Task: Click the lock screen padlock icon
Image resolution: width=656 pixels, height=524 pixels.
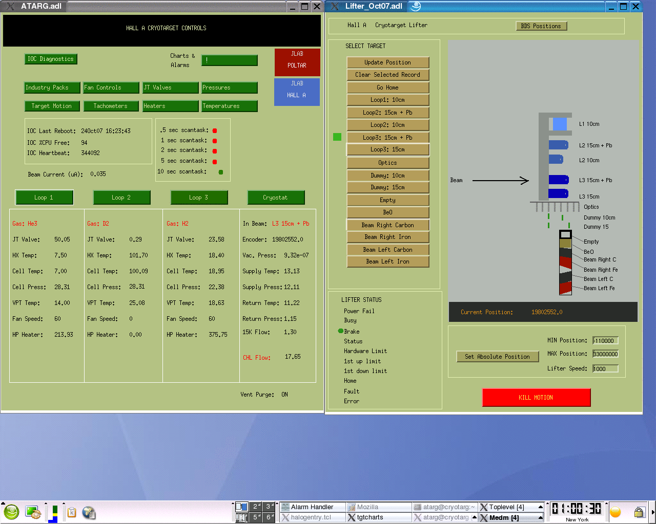Action: point(639,512)
